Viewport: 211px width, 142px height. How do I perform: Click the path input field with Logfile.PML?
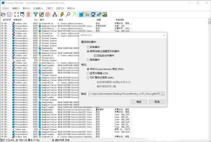point(124,94)
